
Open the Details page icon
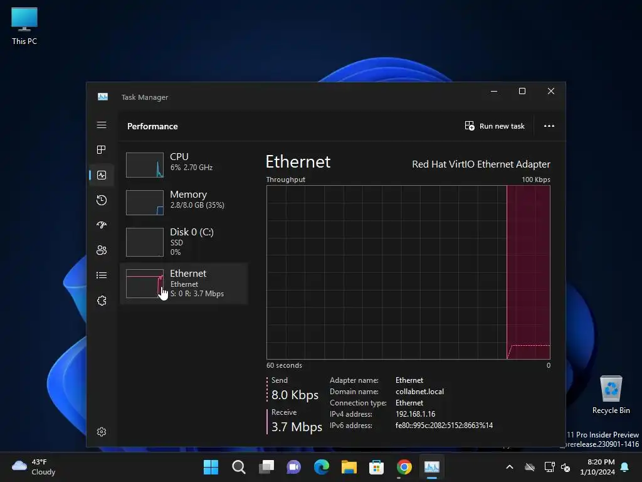click(102, 275)
